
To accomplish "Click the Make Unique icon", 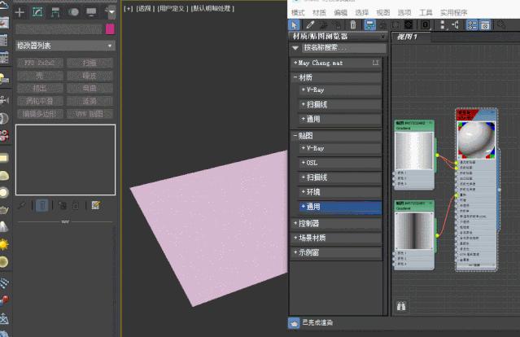I will 63,206.
